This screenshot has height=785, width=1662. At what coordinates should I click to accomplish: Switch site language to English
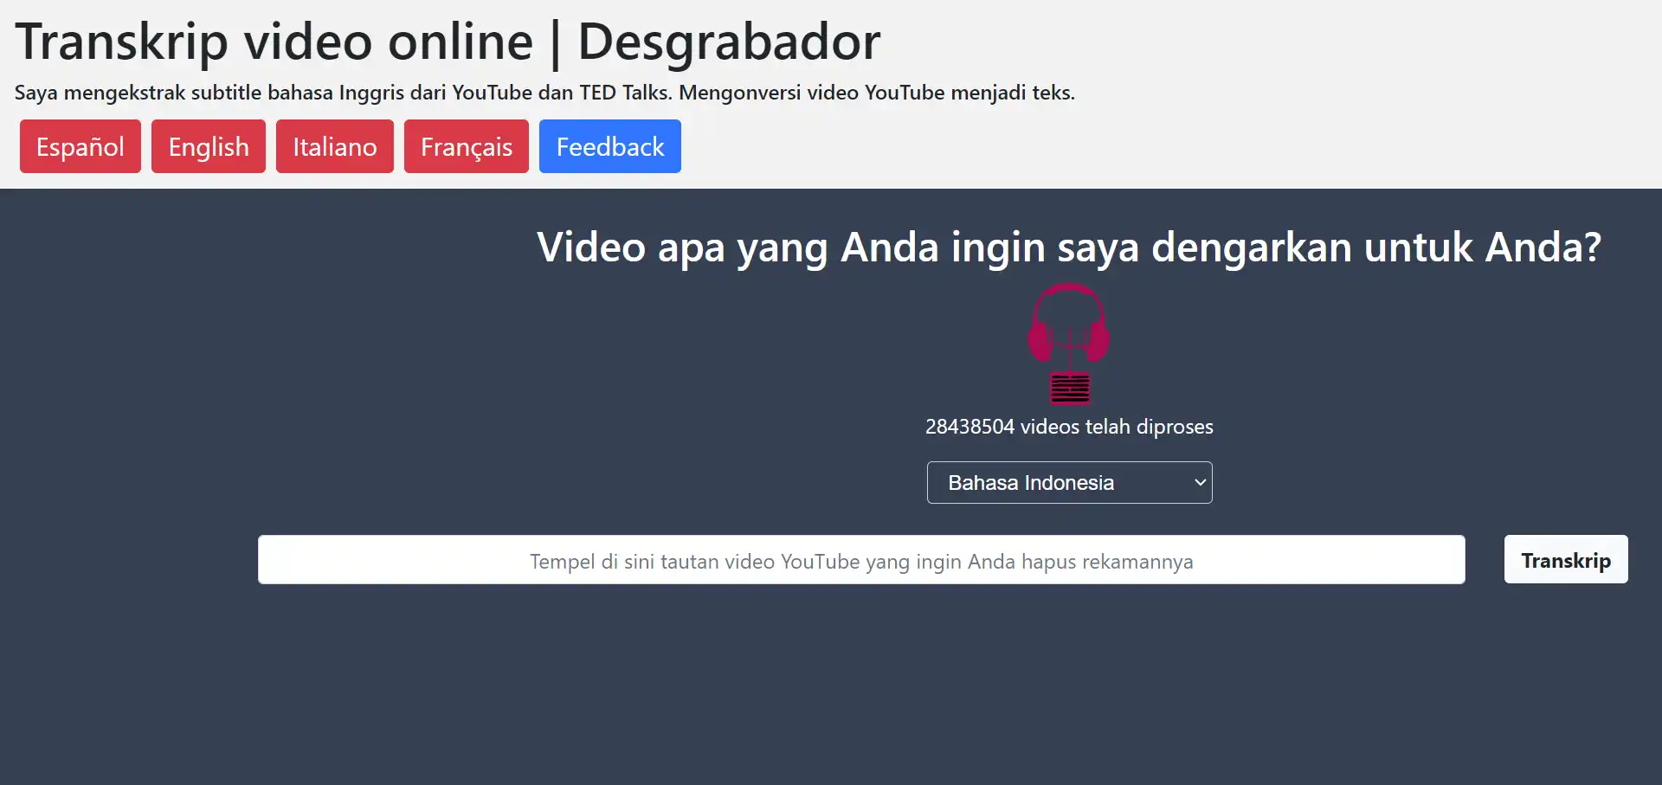209,147
